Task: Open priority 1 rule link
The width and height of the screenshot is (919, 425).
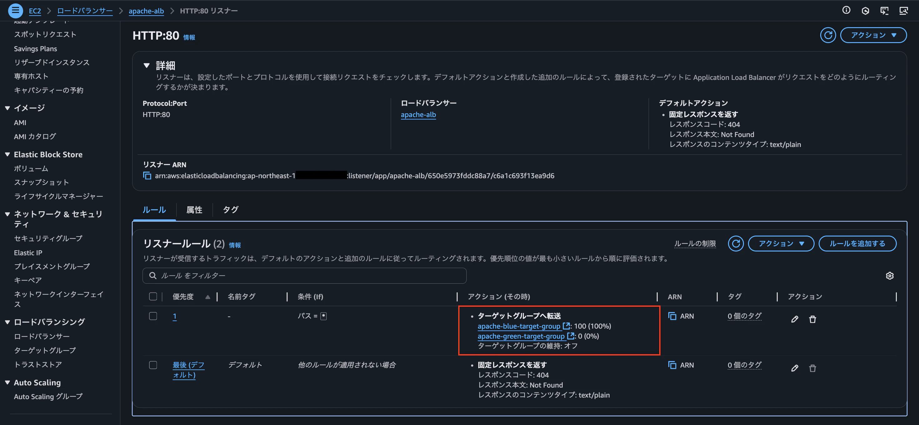Action: pyautogui.click(x=175, y=316)
